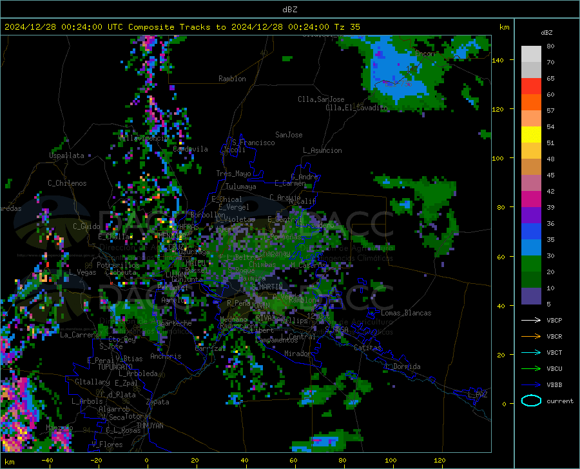This screenshot has width=580, height=469.
Task: Click the Mirador map label
Action: (x=298, y=354)
